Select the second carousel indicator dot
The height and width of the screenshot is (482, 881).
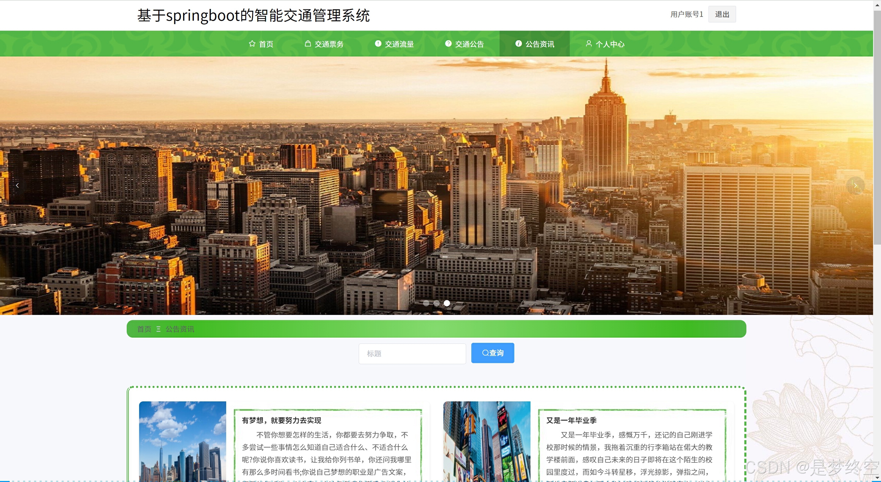click(437, 303)
